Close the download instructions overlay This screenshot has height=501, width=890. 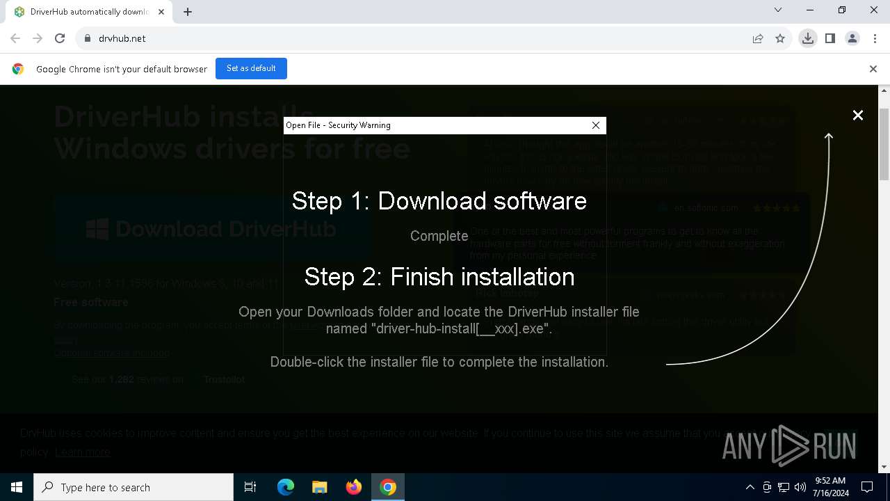[858, 116]
